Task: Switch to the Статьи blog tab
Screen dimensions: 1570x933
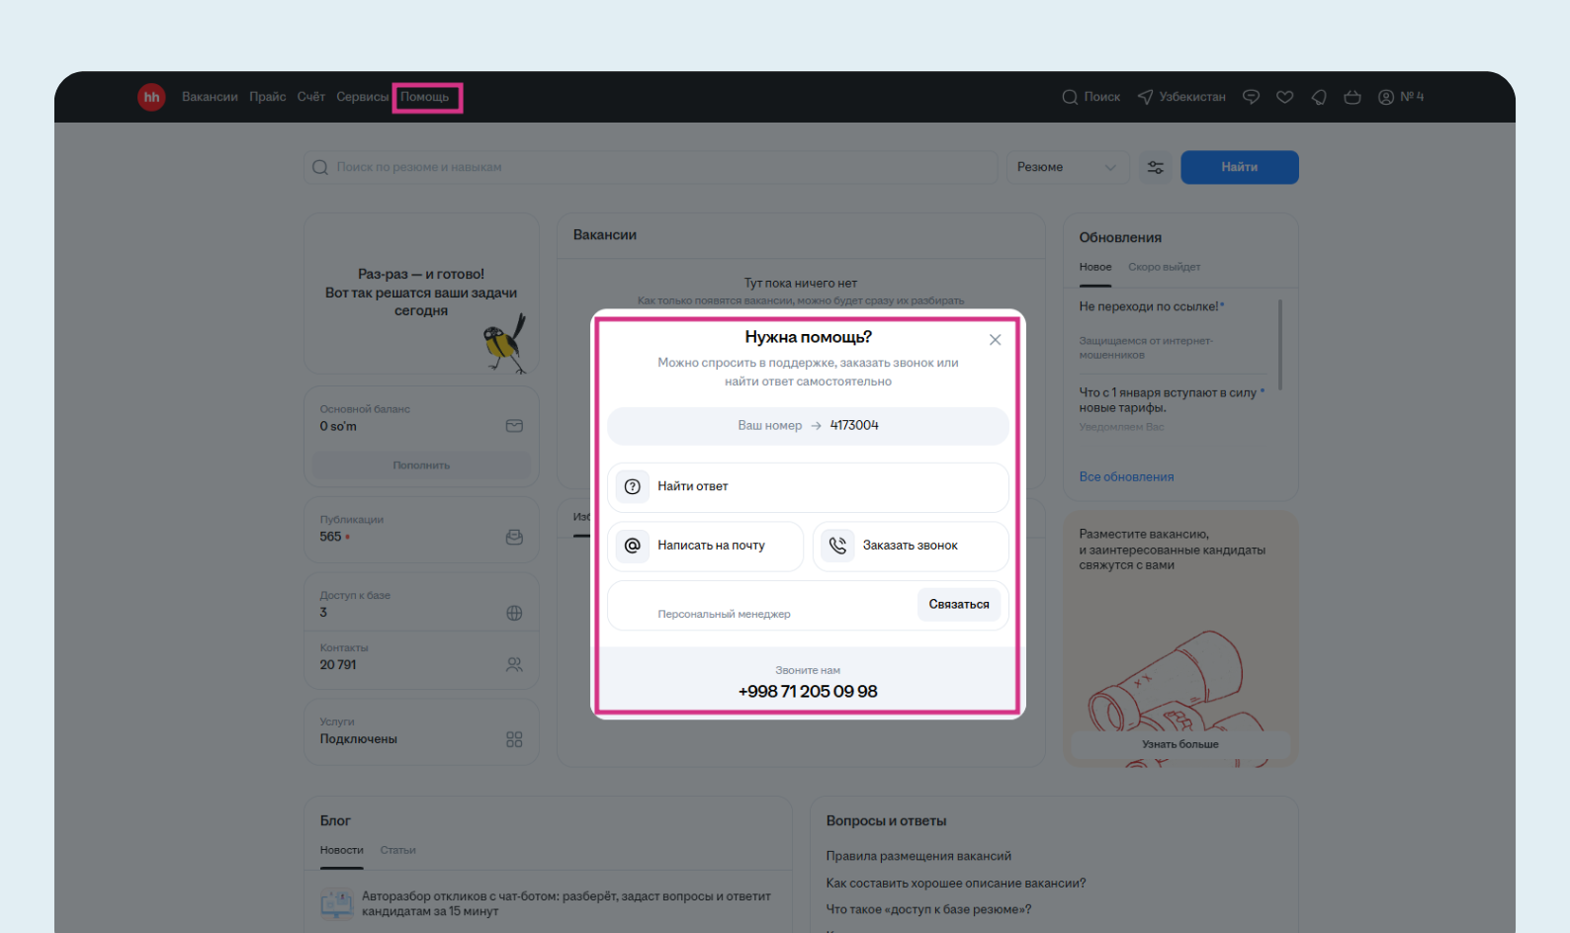Action: point(397,850)
